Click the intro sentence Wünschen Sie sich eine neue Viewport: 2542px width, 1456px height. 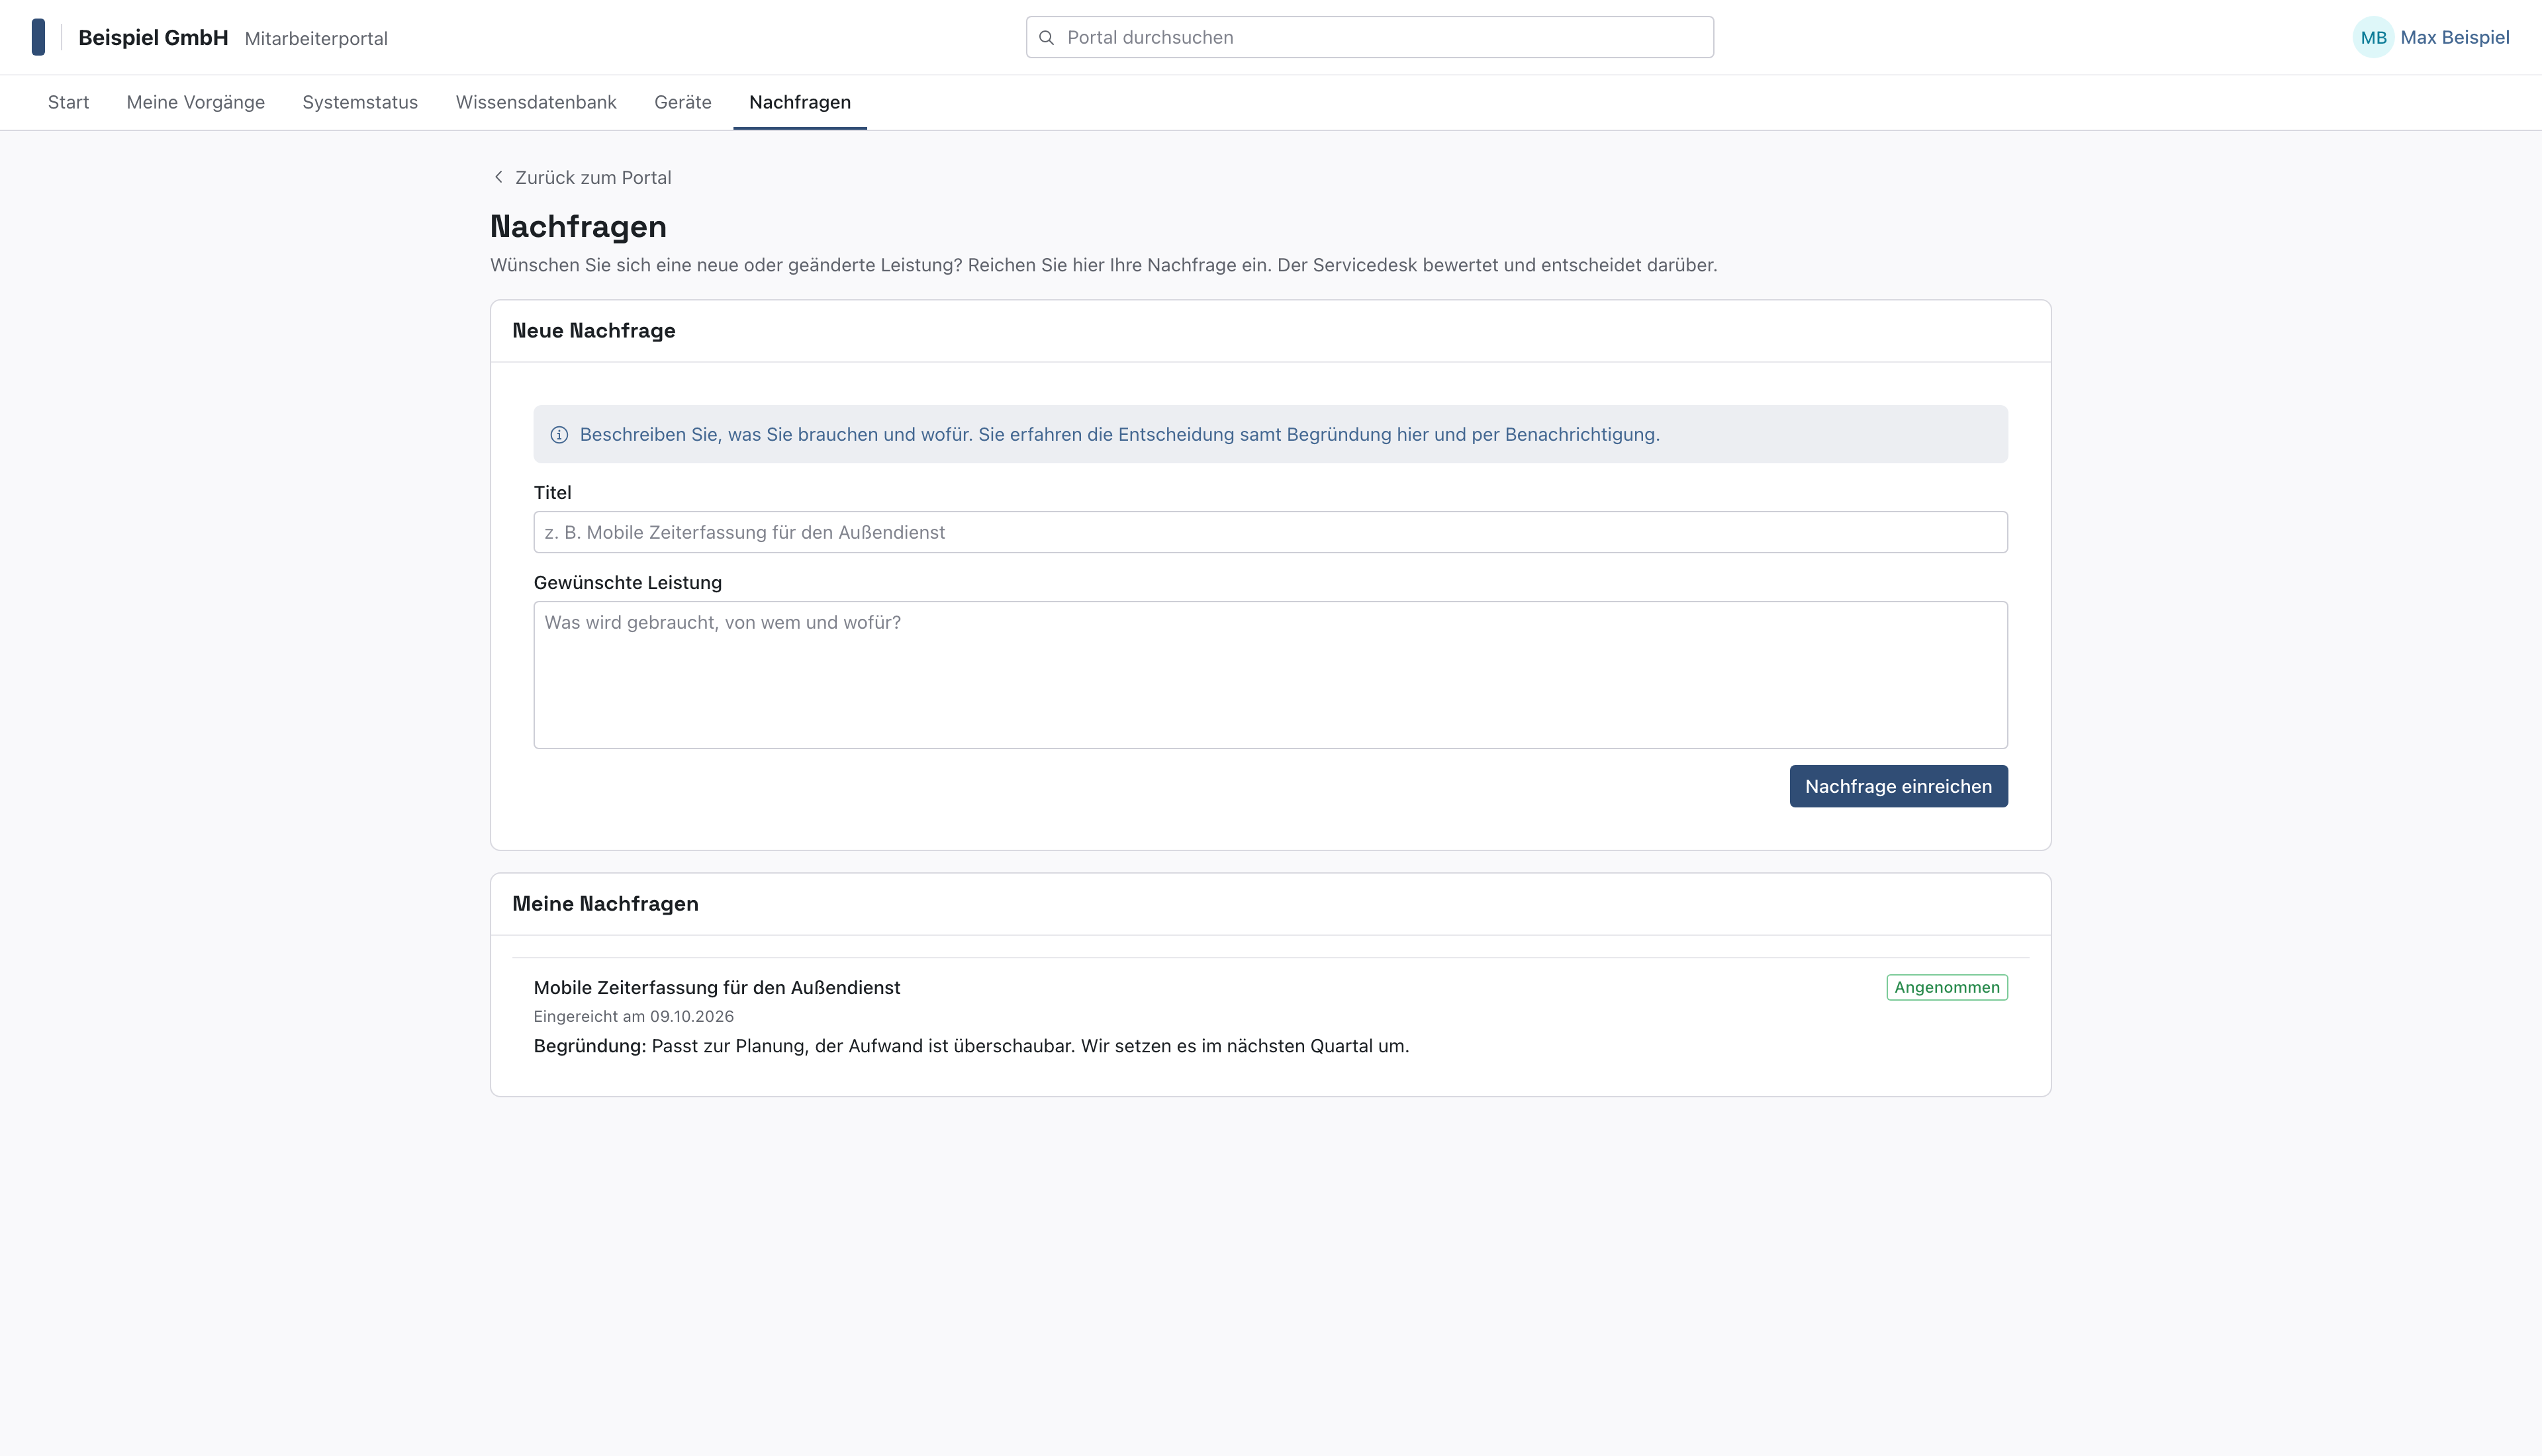(1103, 265)
